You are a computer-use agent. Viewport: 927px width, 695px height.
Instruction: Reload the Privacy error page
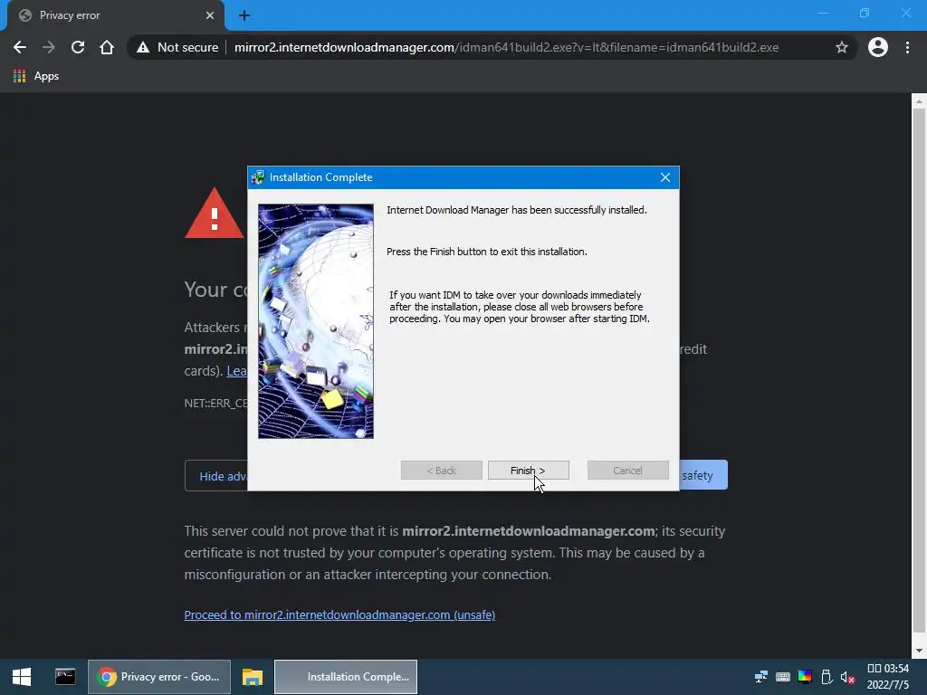[78, 47]
